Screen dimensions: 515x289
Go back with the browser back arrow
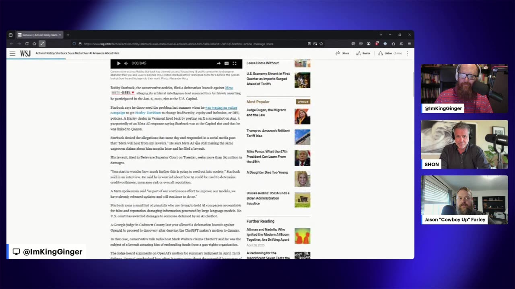coord(11,43)
